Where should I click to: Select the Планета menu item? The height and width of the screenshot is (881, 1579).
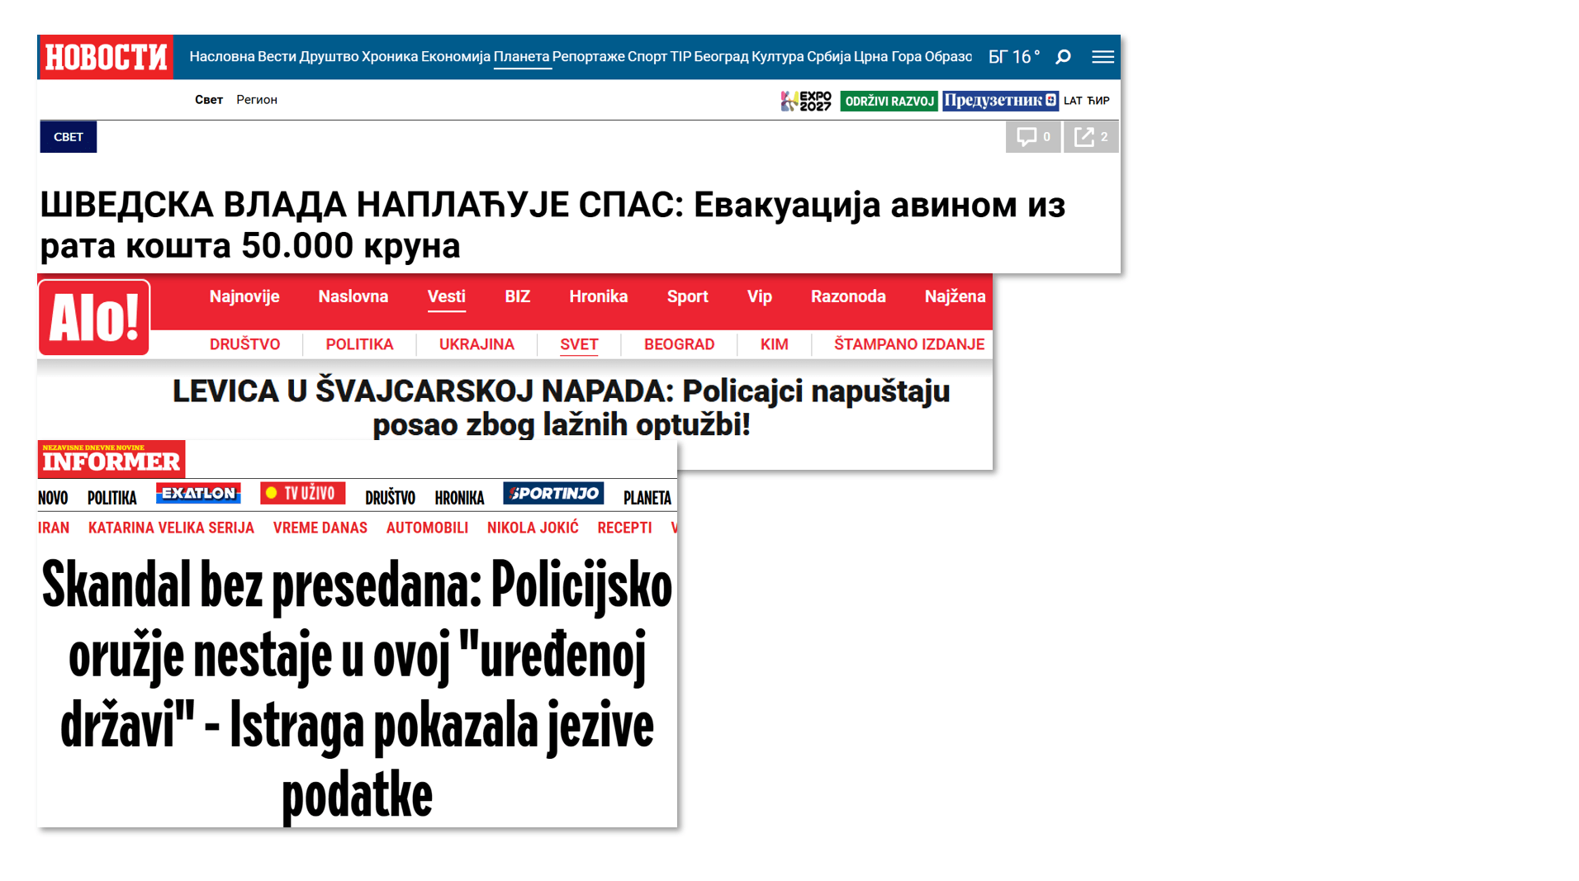pos(521,57)
